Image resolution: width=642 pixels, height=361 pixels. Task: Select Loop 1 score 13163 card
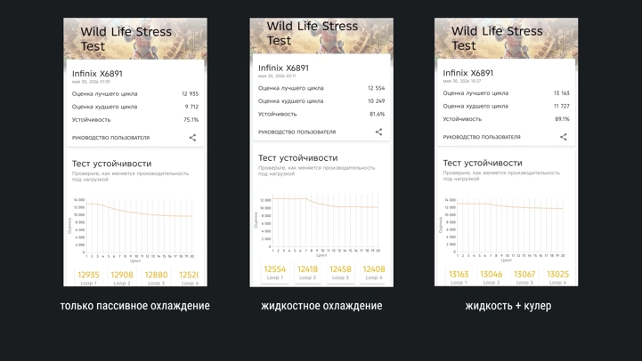pos(459,277)
